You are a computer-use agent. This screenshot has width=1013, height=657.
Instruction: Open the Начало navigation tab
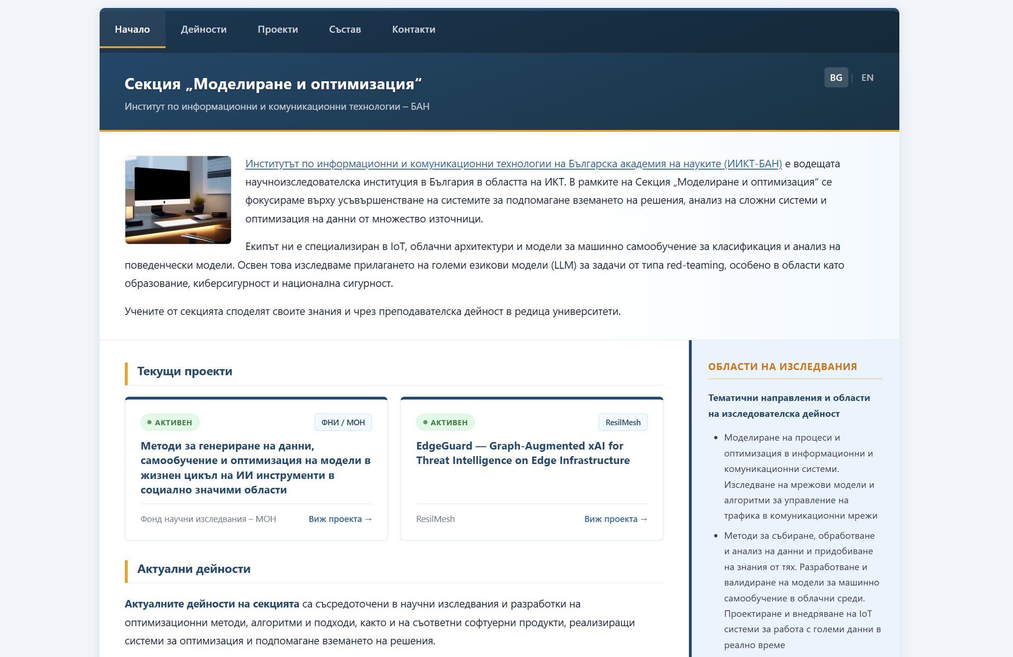pyautogui.click(x=132, y=29)
